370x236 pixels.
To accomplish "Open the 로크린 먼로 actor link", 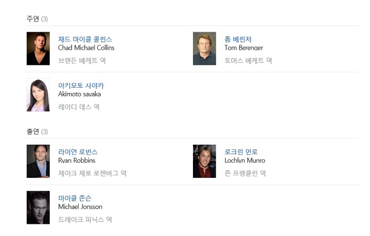I will click(x=241, y=152).
